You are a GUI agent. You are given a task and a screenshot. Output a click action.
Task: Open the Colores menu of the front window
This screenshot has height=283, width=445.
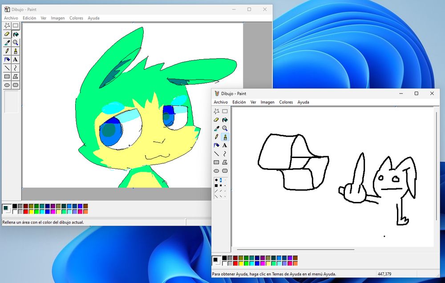[286, 102]
